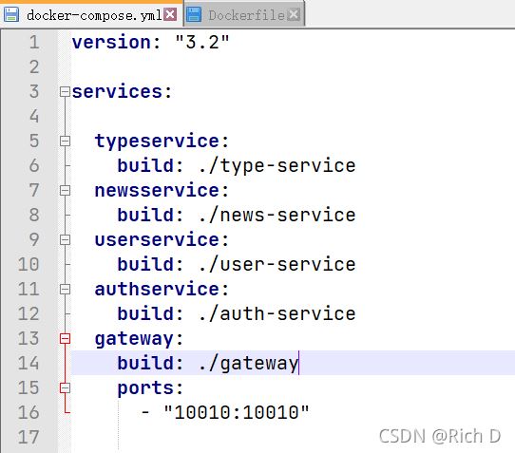This screenshot has width=515, height=453.
Task: Click the ports: key
Action: pyautogui.click(x=150, y=388)
